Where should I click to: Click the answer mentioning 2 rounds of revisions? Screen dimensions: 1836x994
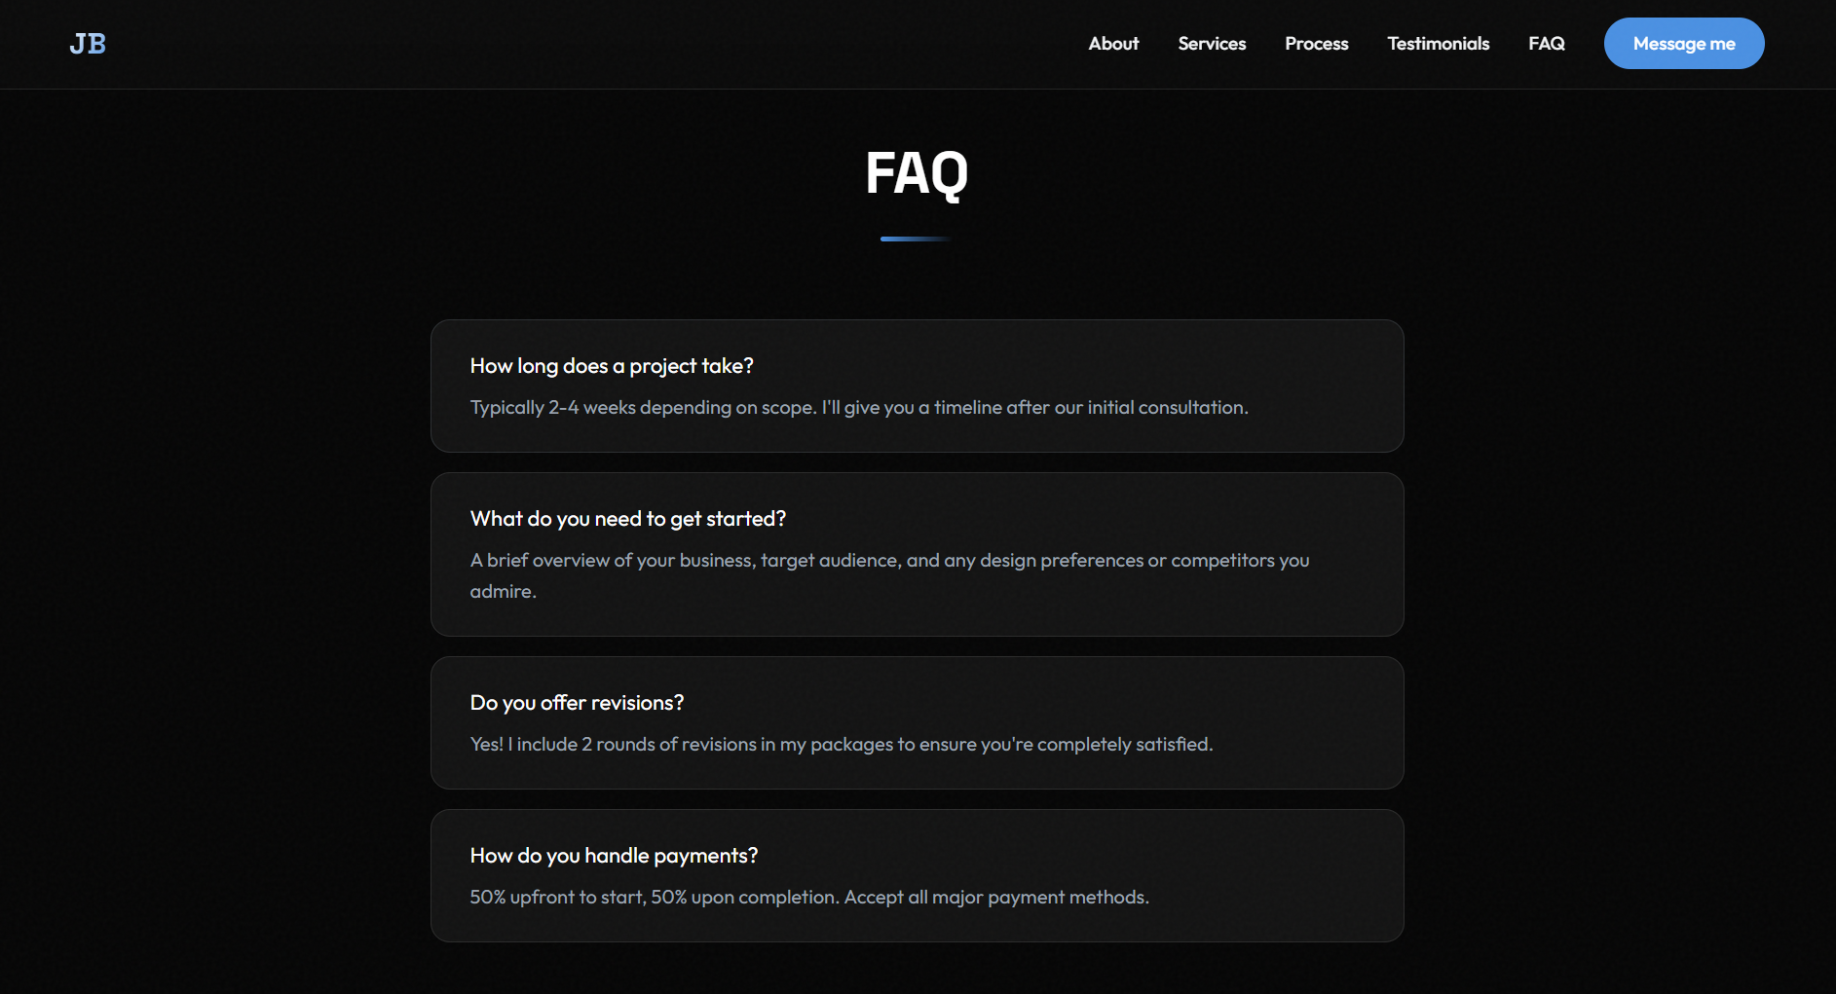842,743
